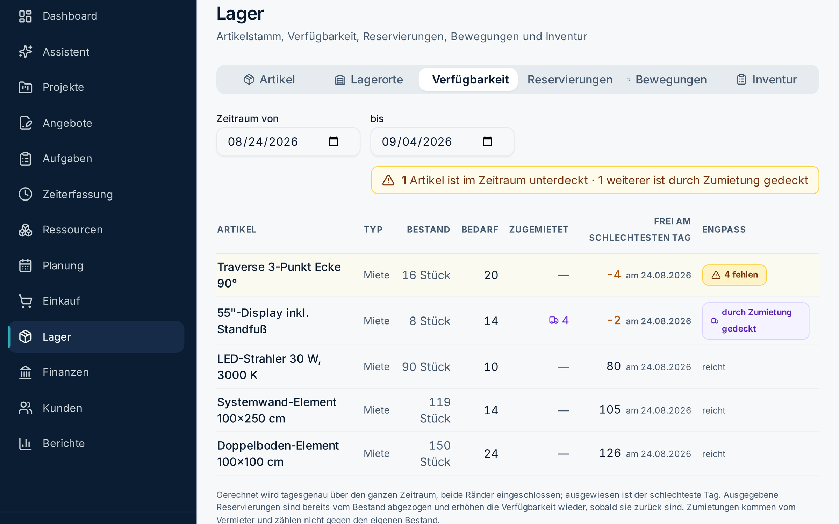The image size is (839, 524).
Task: Focus the bis date field 09/04/2026
Action: pyautogui.click(x=442, y=141)
